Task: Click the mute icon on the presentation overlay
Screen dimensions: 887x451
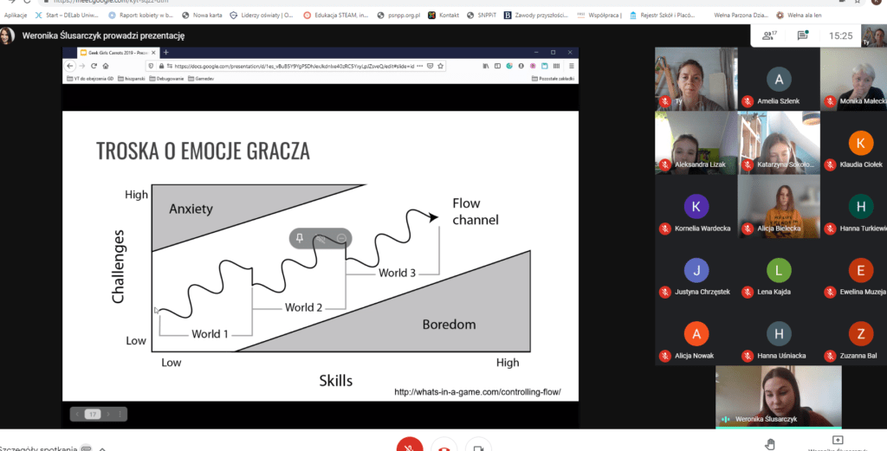Action: (x=320, y=239)
